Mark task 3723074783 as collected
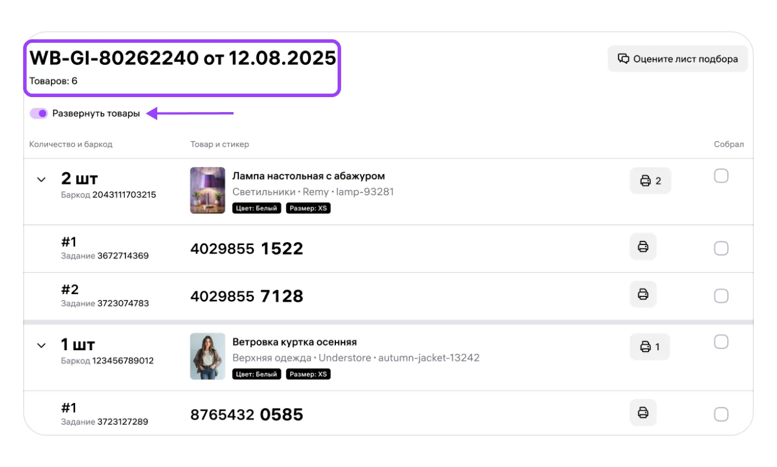Image resolution: width=777 pixels, height=467 pixels. (x=721, y=296)
